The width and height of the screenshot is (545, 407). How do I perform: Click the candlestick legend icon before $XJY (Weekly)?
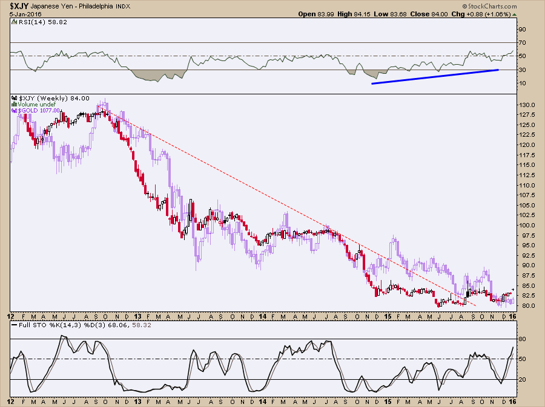pos(14,99)
